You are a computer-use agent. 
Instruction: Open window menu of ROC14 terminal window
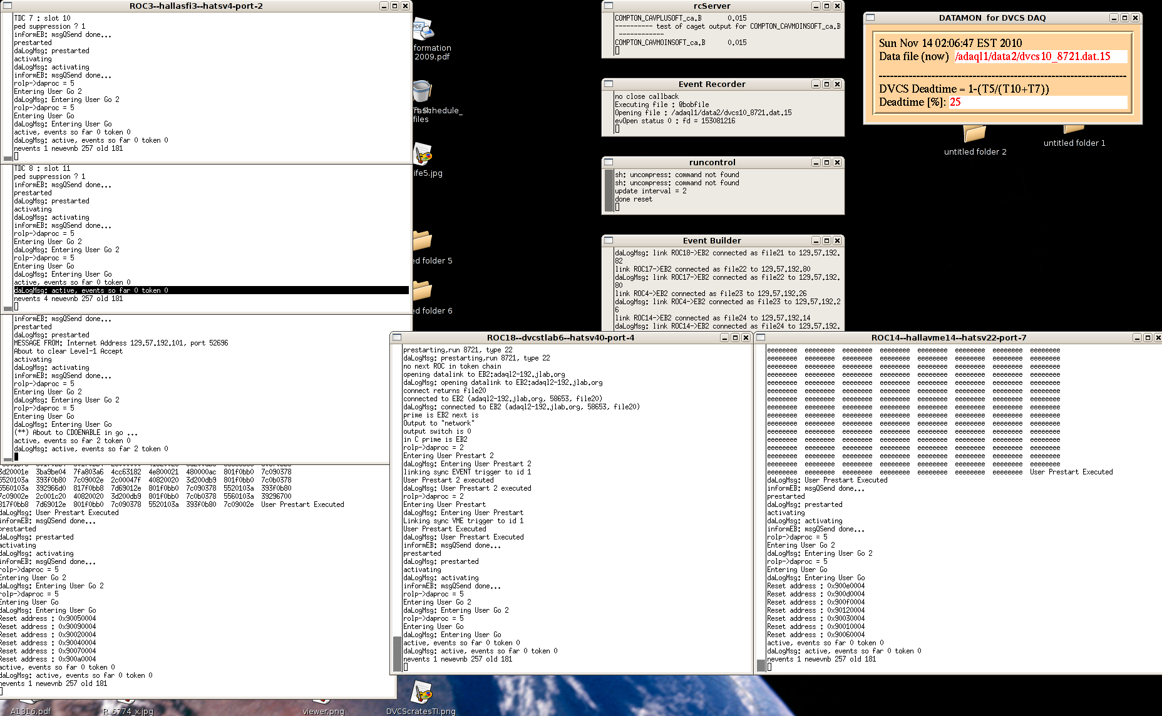coord(761,337)
